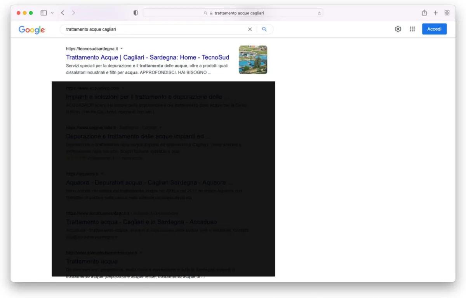The width and height of the screenshot is (466, 298).
Task: Open a new tab with plus icon
Action: pyautogui.click(x=436, y=13)
